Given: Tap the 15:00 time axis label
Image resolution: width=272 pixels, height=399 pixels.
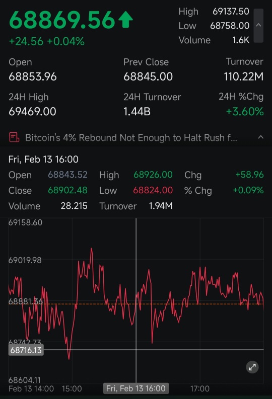Looking at the screenshot, I should (x=72, y=388).
